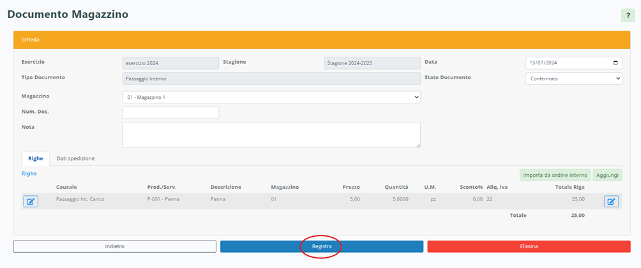This screenshot has height=268, width=641.
Task: Click the Stagione 2024-2025 field
Action: click(x=372, y=63)
